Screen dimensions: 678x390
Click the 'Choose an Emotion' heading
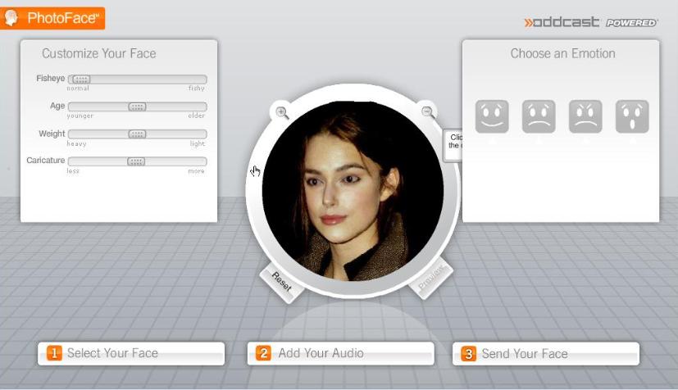coord(562,53)
